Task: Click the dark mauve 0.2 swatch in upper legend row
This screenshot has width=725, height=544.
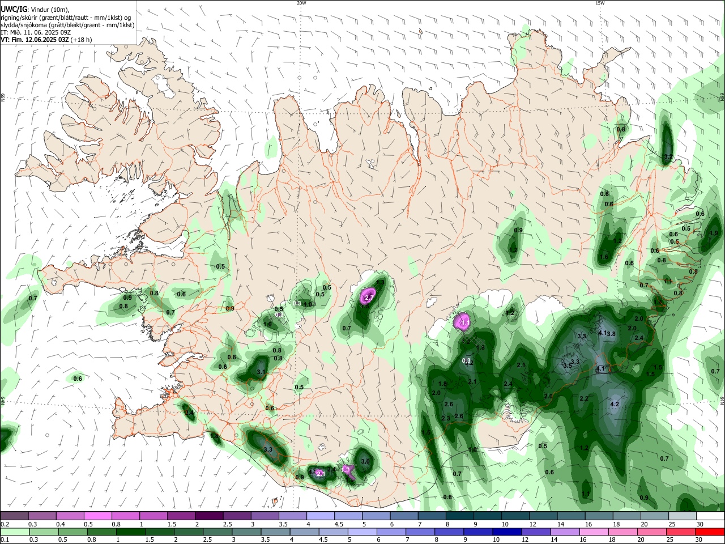Action: [x=14, y=516]
